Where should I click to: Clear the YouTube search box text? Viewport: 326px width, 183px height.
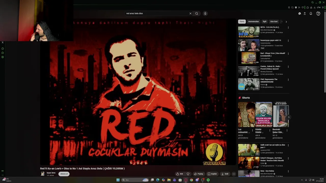190,13
